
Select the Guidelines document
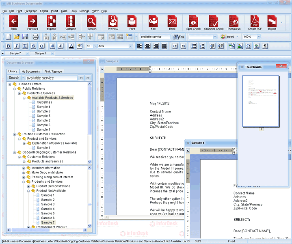click(44, 102)
